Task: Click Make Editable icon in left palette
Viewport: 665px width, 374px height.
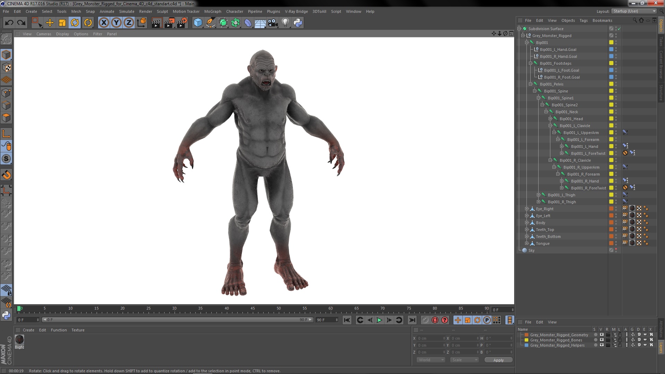Action: pos(6,39)
